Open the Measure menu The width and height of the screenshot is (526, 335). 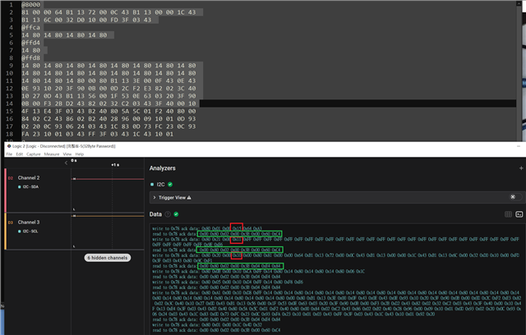[x=52, y=154]
